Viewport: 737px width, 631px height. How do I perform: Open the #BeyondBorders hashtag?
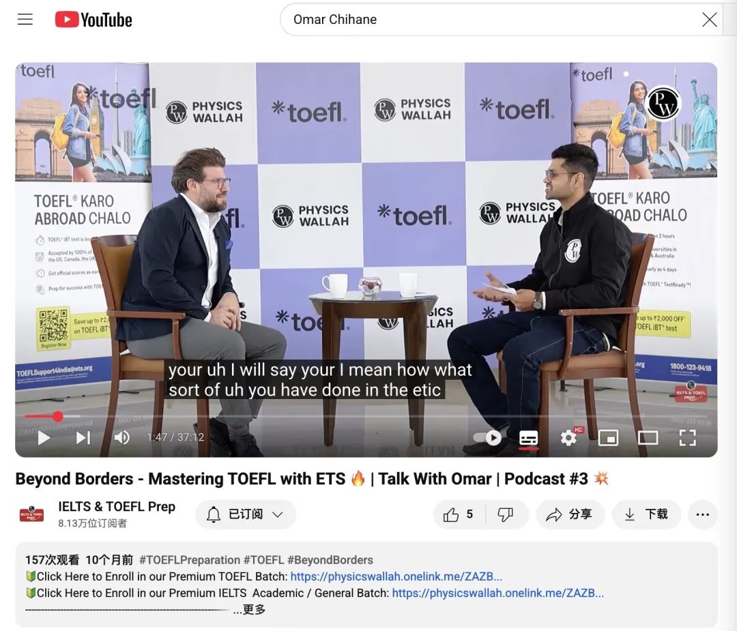(330, 560)
